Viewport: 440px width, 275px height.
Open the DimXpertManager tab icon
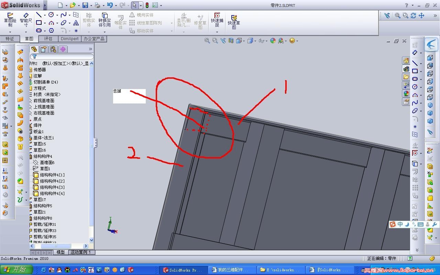coord(63,49)
